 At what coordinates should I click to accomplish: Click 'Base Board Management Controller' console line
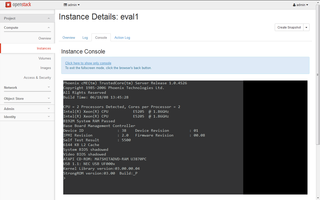pyautogui.click(x=99, y=126)
